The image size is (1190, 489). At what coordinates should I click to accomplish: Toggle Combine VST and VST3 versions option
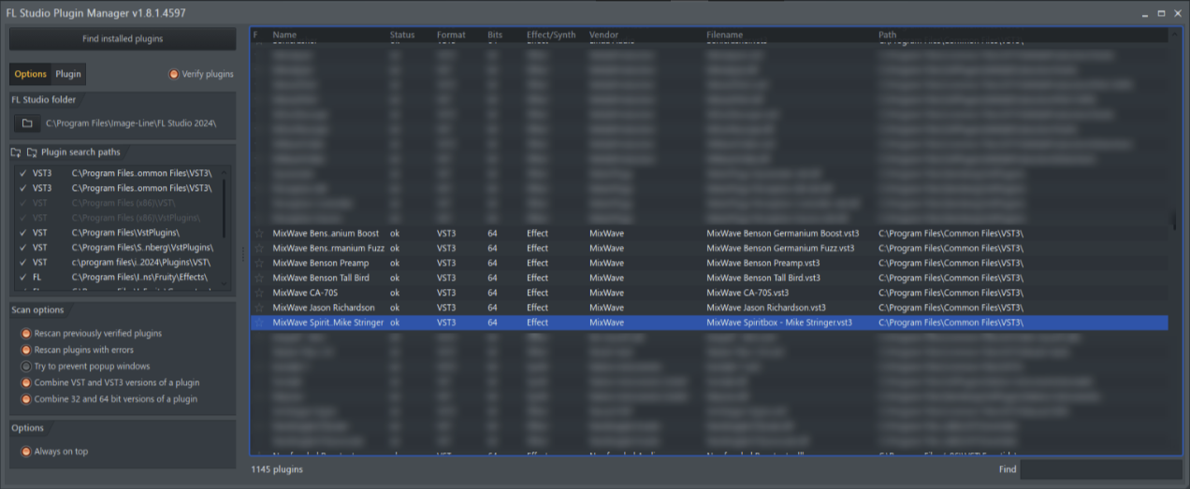[26, 383]
